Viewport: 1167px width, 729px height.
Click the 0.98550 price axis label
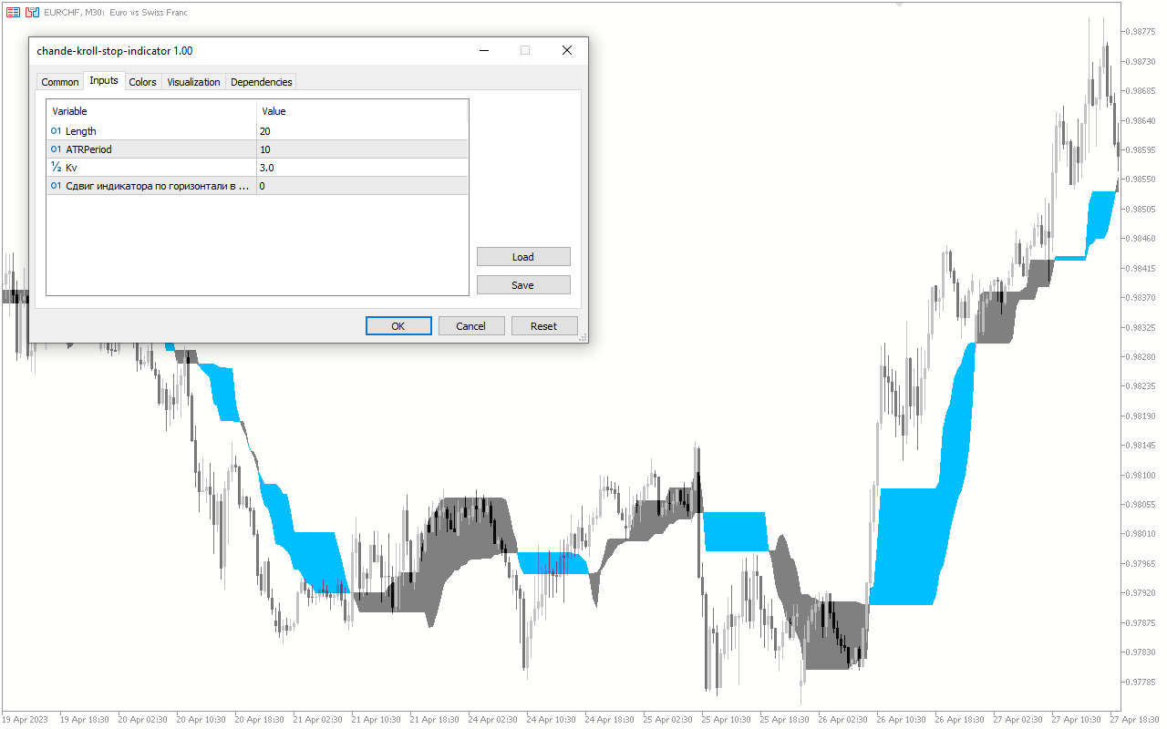[x=1141, y=180]
